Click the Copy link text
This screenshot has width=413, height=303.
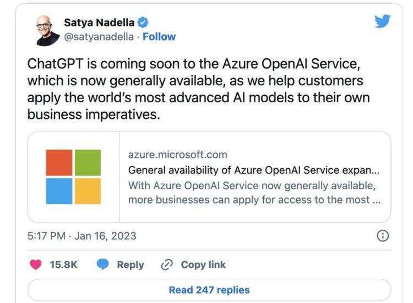203,265
